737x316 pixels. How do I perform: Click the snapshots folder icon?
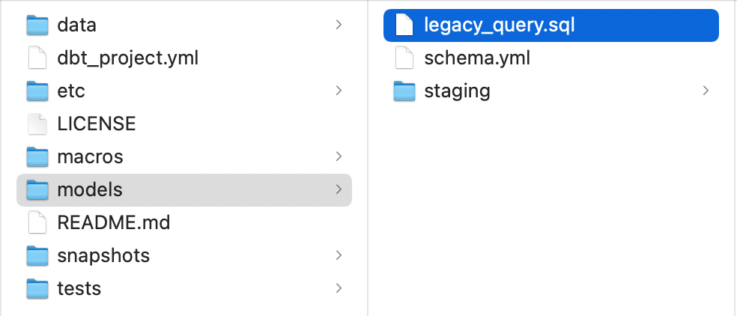(x=37, y=256)
